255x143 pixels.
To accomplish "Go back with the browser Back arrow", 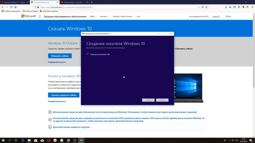I will (x=3, y=7).
